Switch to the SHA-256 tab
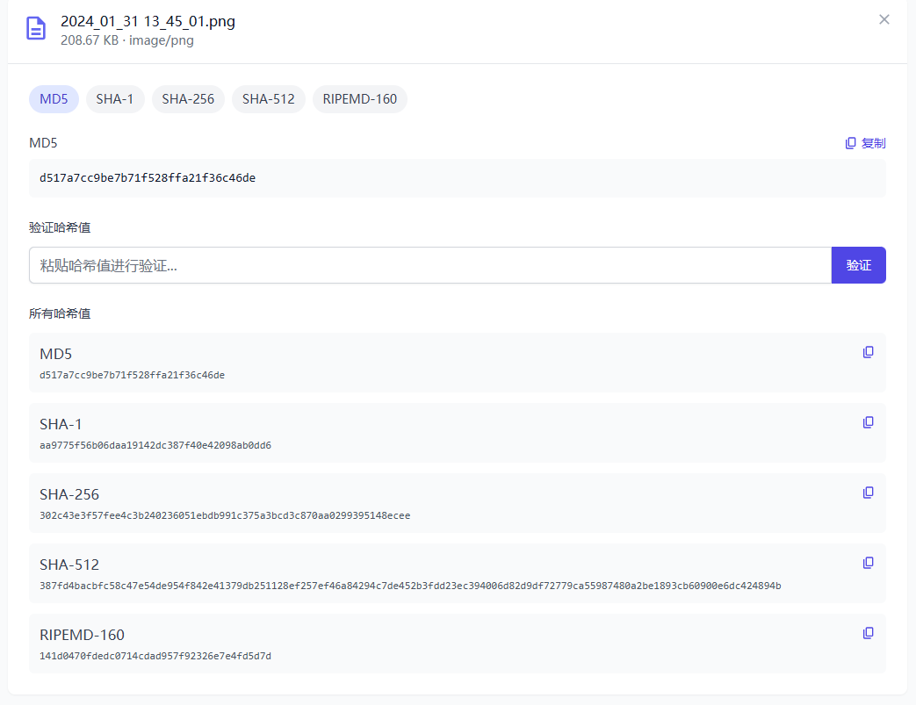The height and width of the screenshot is (705, 916). coord(188,99)
